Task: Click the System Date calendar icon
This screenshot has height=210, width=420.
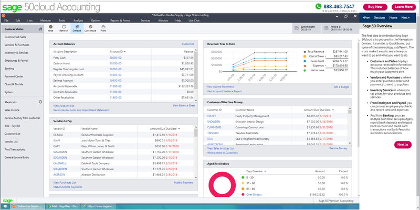Action: [297, 28]
